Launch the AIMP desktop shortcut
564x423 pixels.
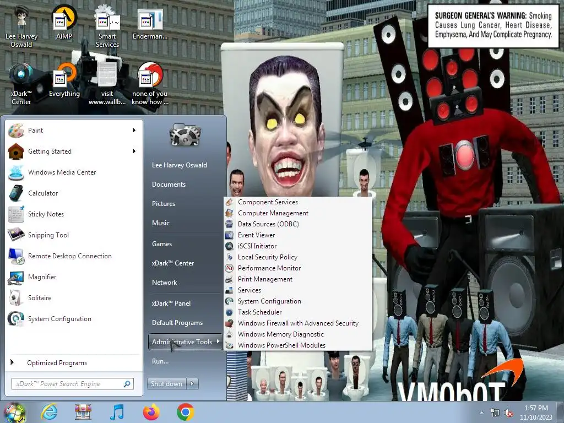click(x=64, y=22)
